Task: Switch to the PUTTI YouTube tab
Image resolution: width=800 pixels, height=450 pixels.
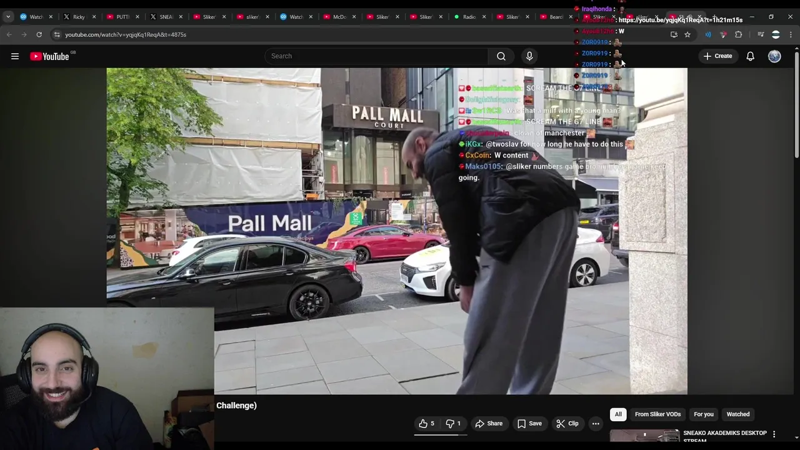Action: pyautogui.click(x=122, y=17)
